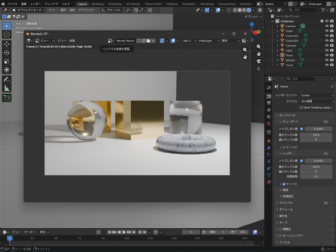
Task: Select the Move tool
Action: [x=7, y=44]
